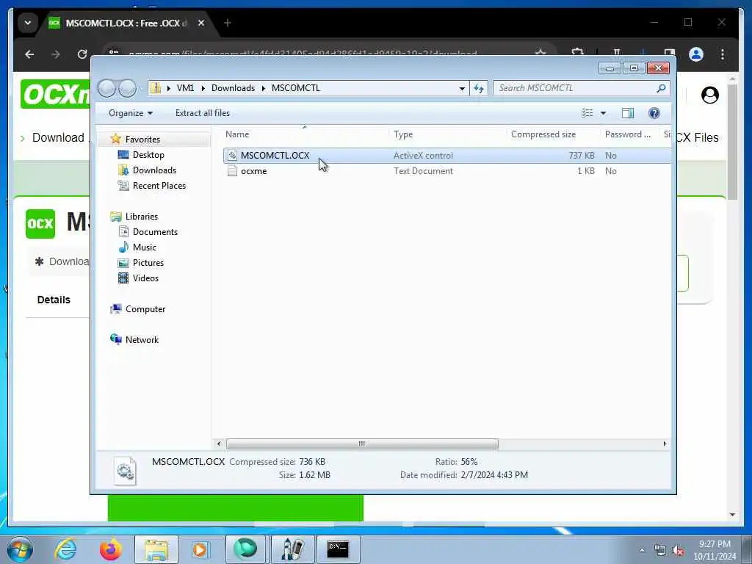The height and width of the screenshot is (564, 752).
Task: Expand the arrow after Downloads breadcrumb
Action: point(264,88)
